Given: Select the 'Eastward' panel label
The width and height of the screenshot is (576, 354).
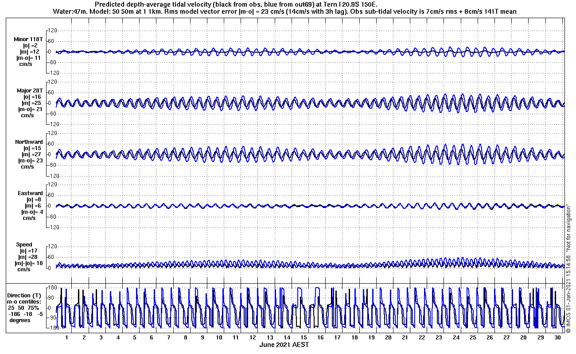Looking at the screenshot, I should [x=30, y=193].
